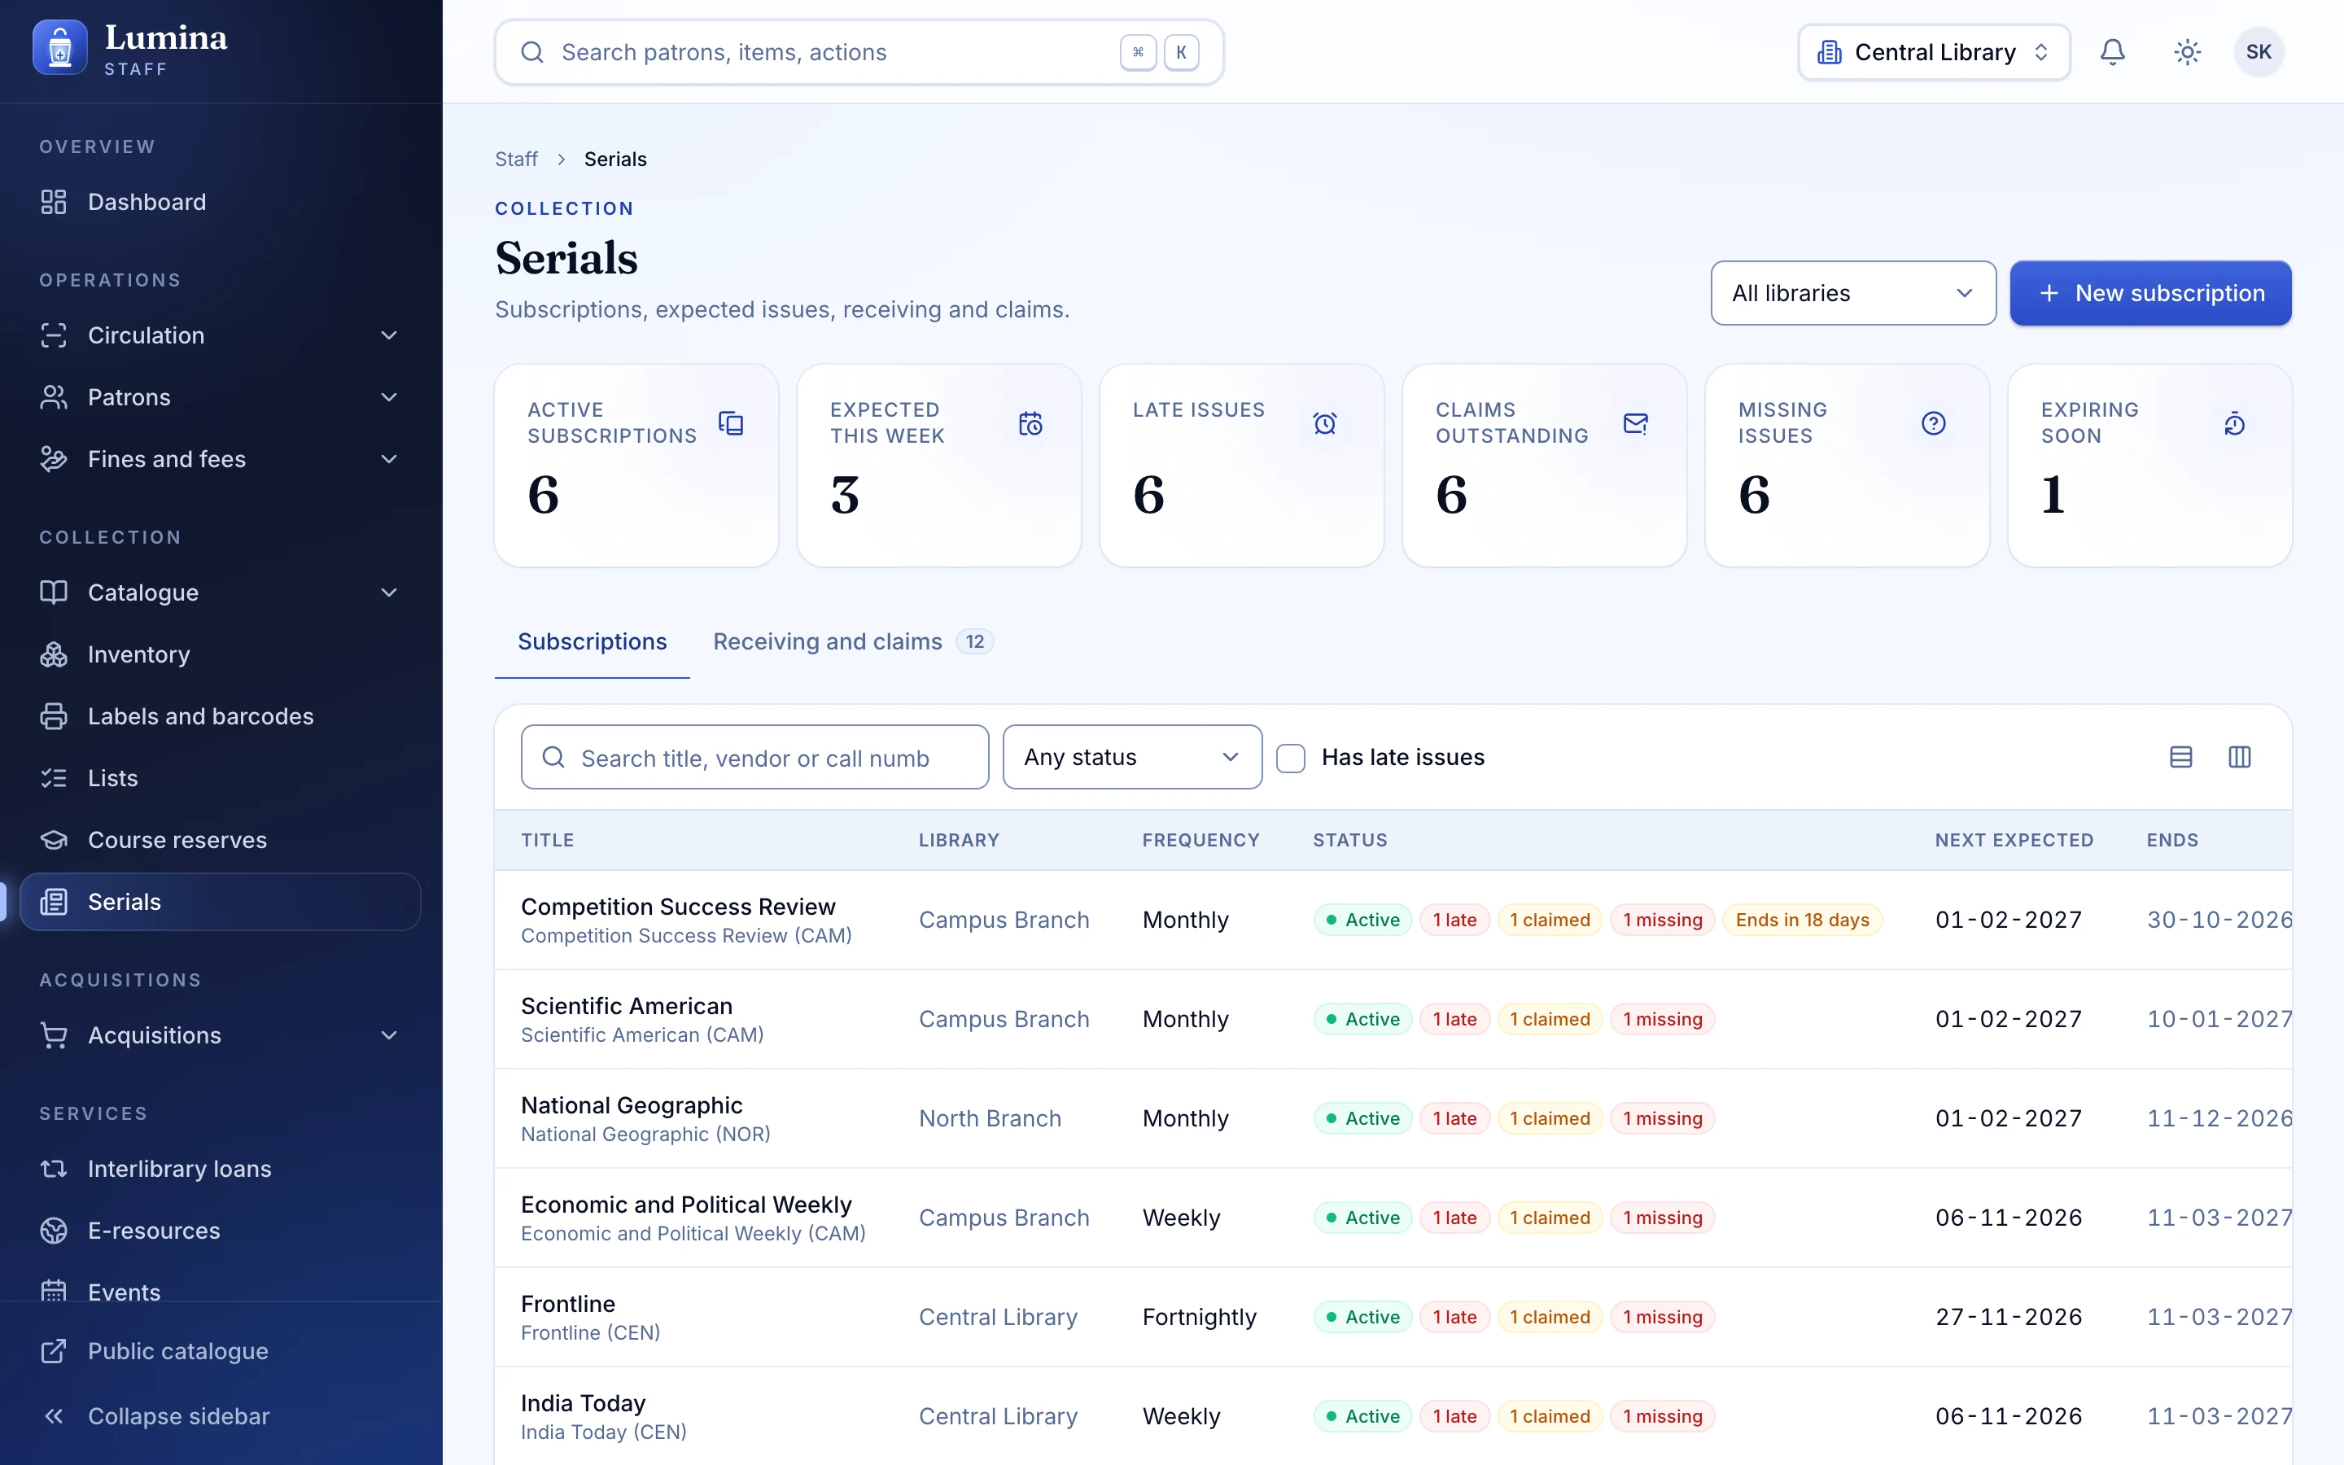
Task: Click the Ends in 18 days badge
Action: (1802, 920)
